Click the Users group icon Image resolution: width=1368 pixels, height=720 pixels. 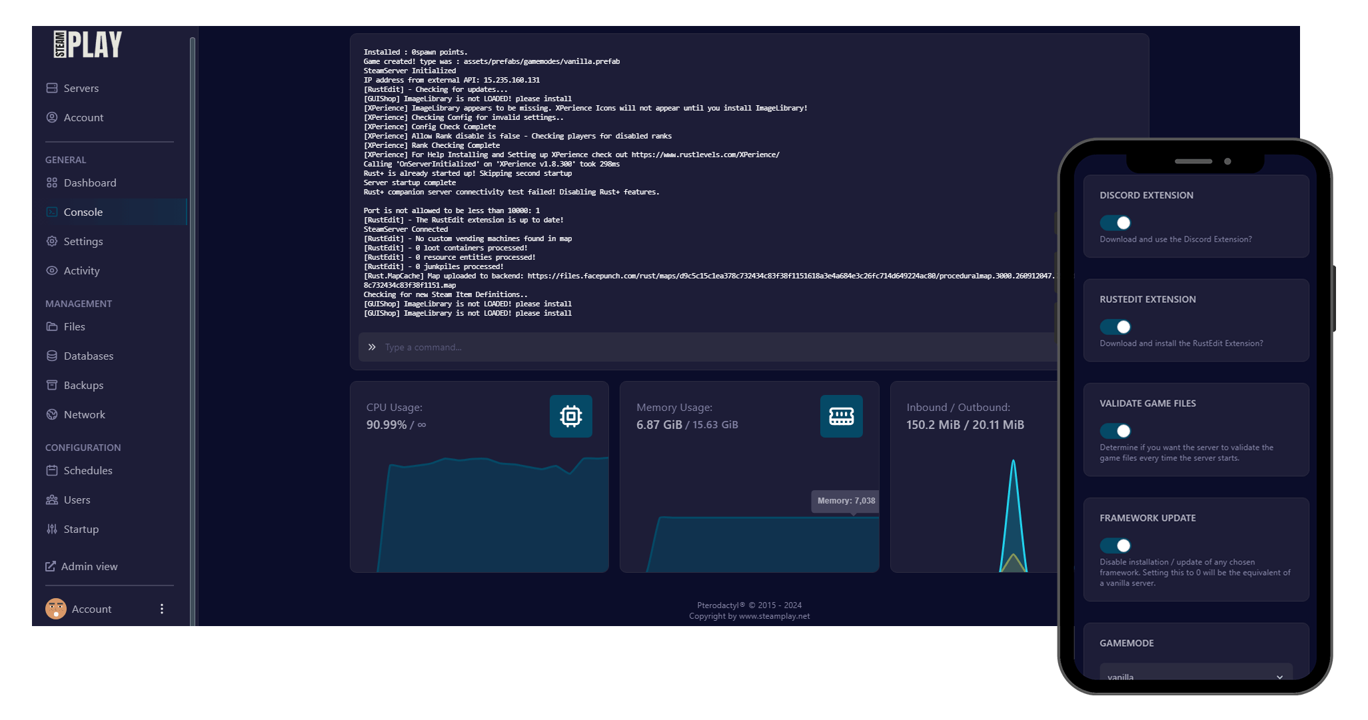click(x=52, y=500)
